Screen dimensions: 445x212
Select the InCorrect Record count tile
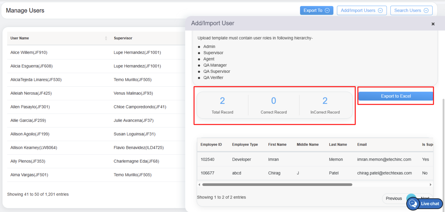point(325,105)
